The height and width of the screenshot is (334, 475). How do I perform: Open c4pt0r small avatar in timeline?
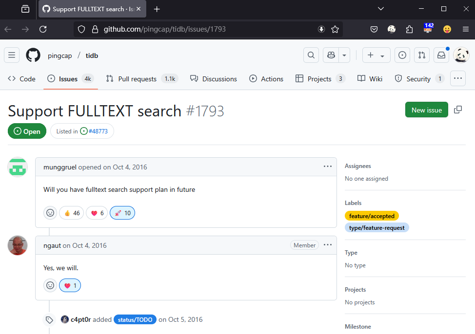[x=65, y=319]
